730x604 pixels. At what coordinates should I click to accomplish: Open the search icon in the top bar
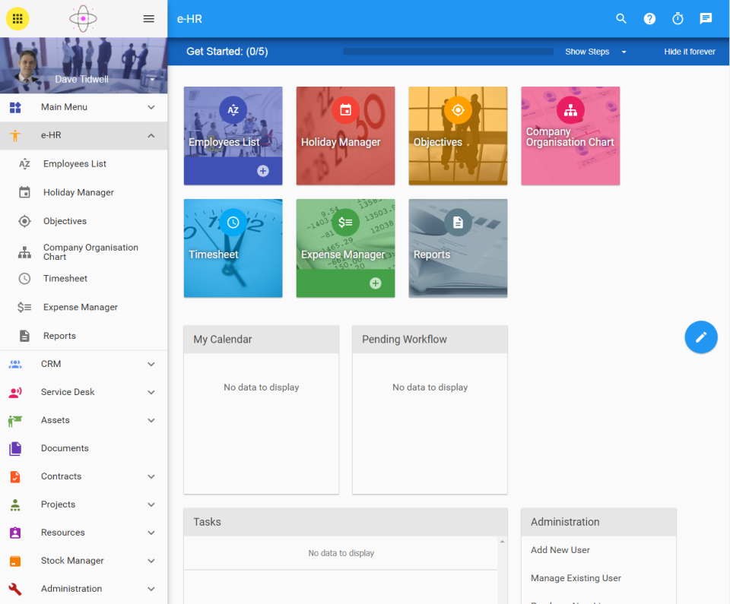pyautogui.click(x=621, y=18)
